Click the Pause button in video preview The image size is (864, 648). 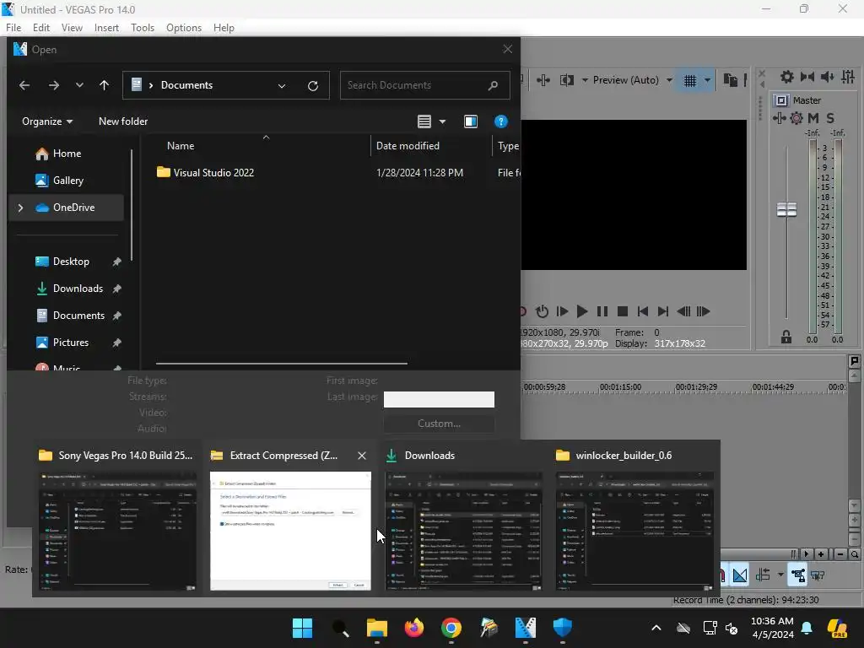602,312
